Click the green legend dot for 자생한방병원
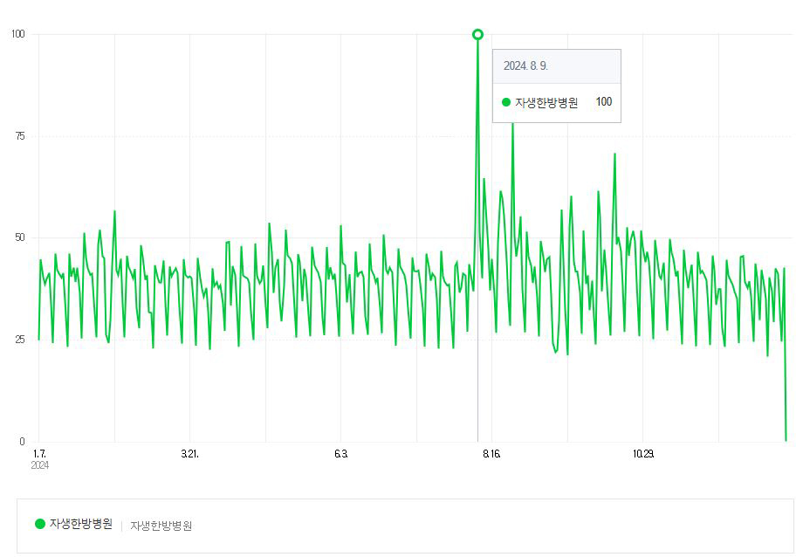This screenshot has width=803, height=557. 40,524
